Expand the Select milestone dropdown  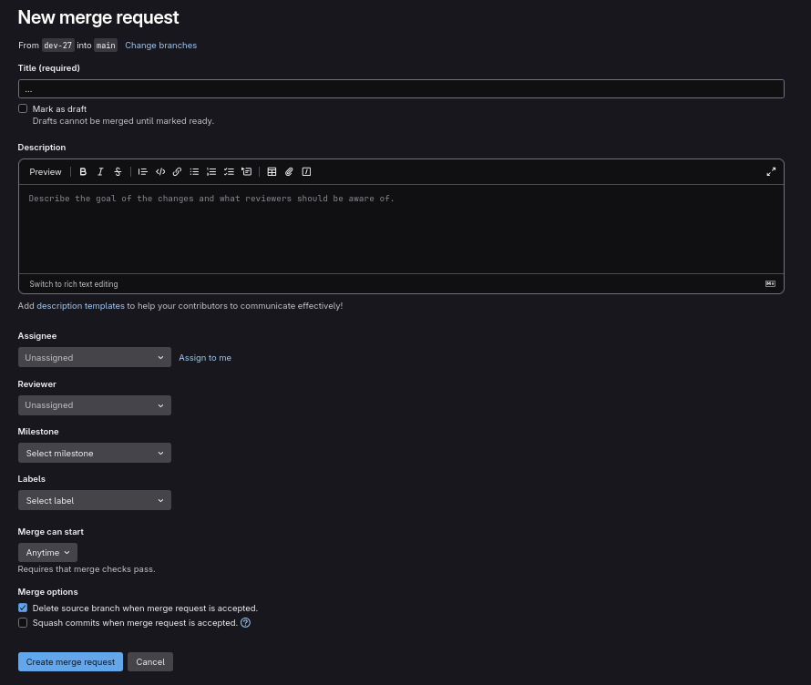point(94,453)
